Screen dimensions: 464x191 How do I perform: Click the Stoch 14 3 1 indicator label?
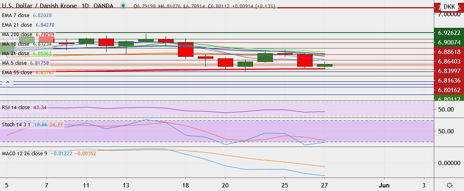pos(16,125)
